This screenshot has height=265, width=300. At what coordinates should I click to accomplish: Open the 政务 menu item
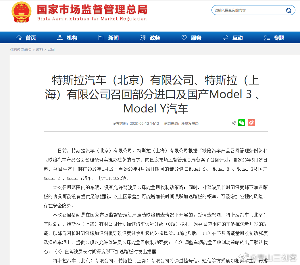click(155, 38)
